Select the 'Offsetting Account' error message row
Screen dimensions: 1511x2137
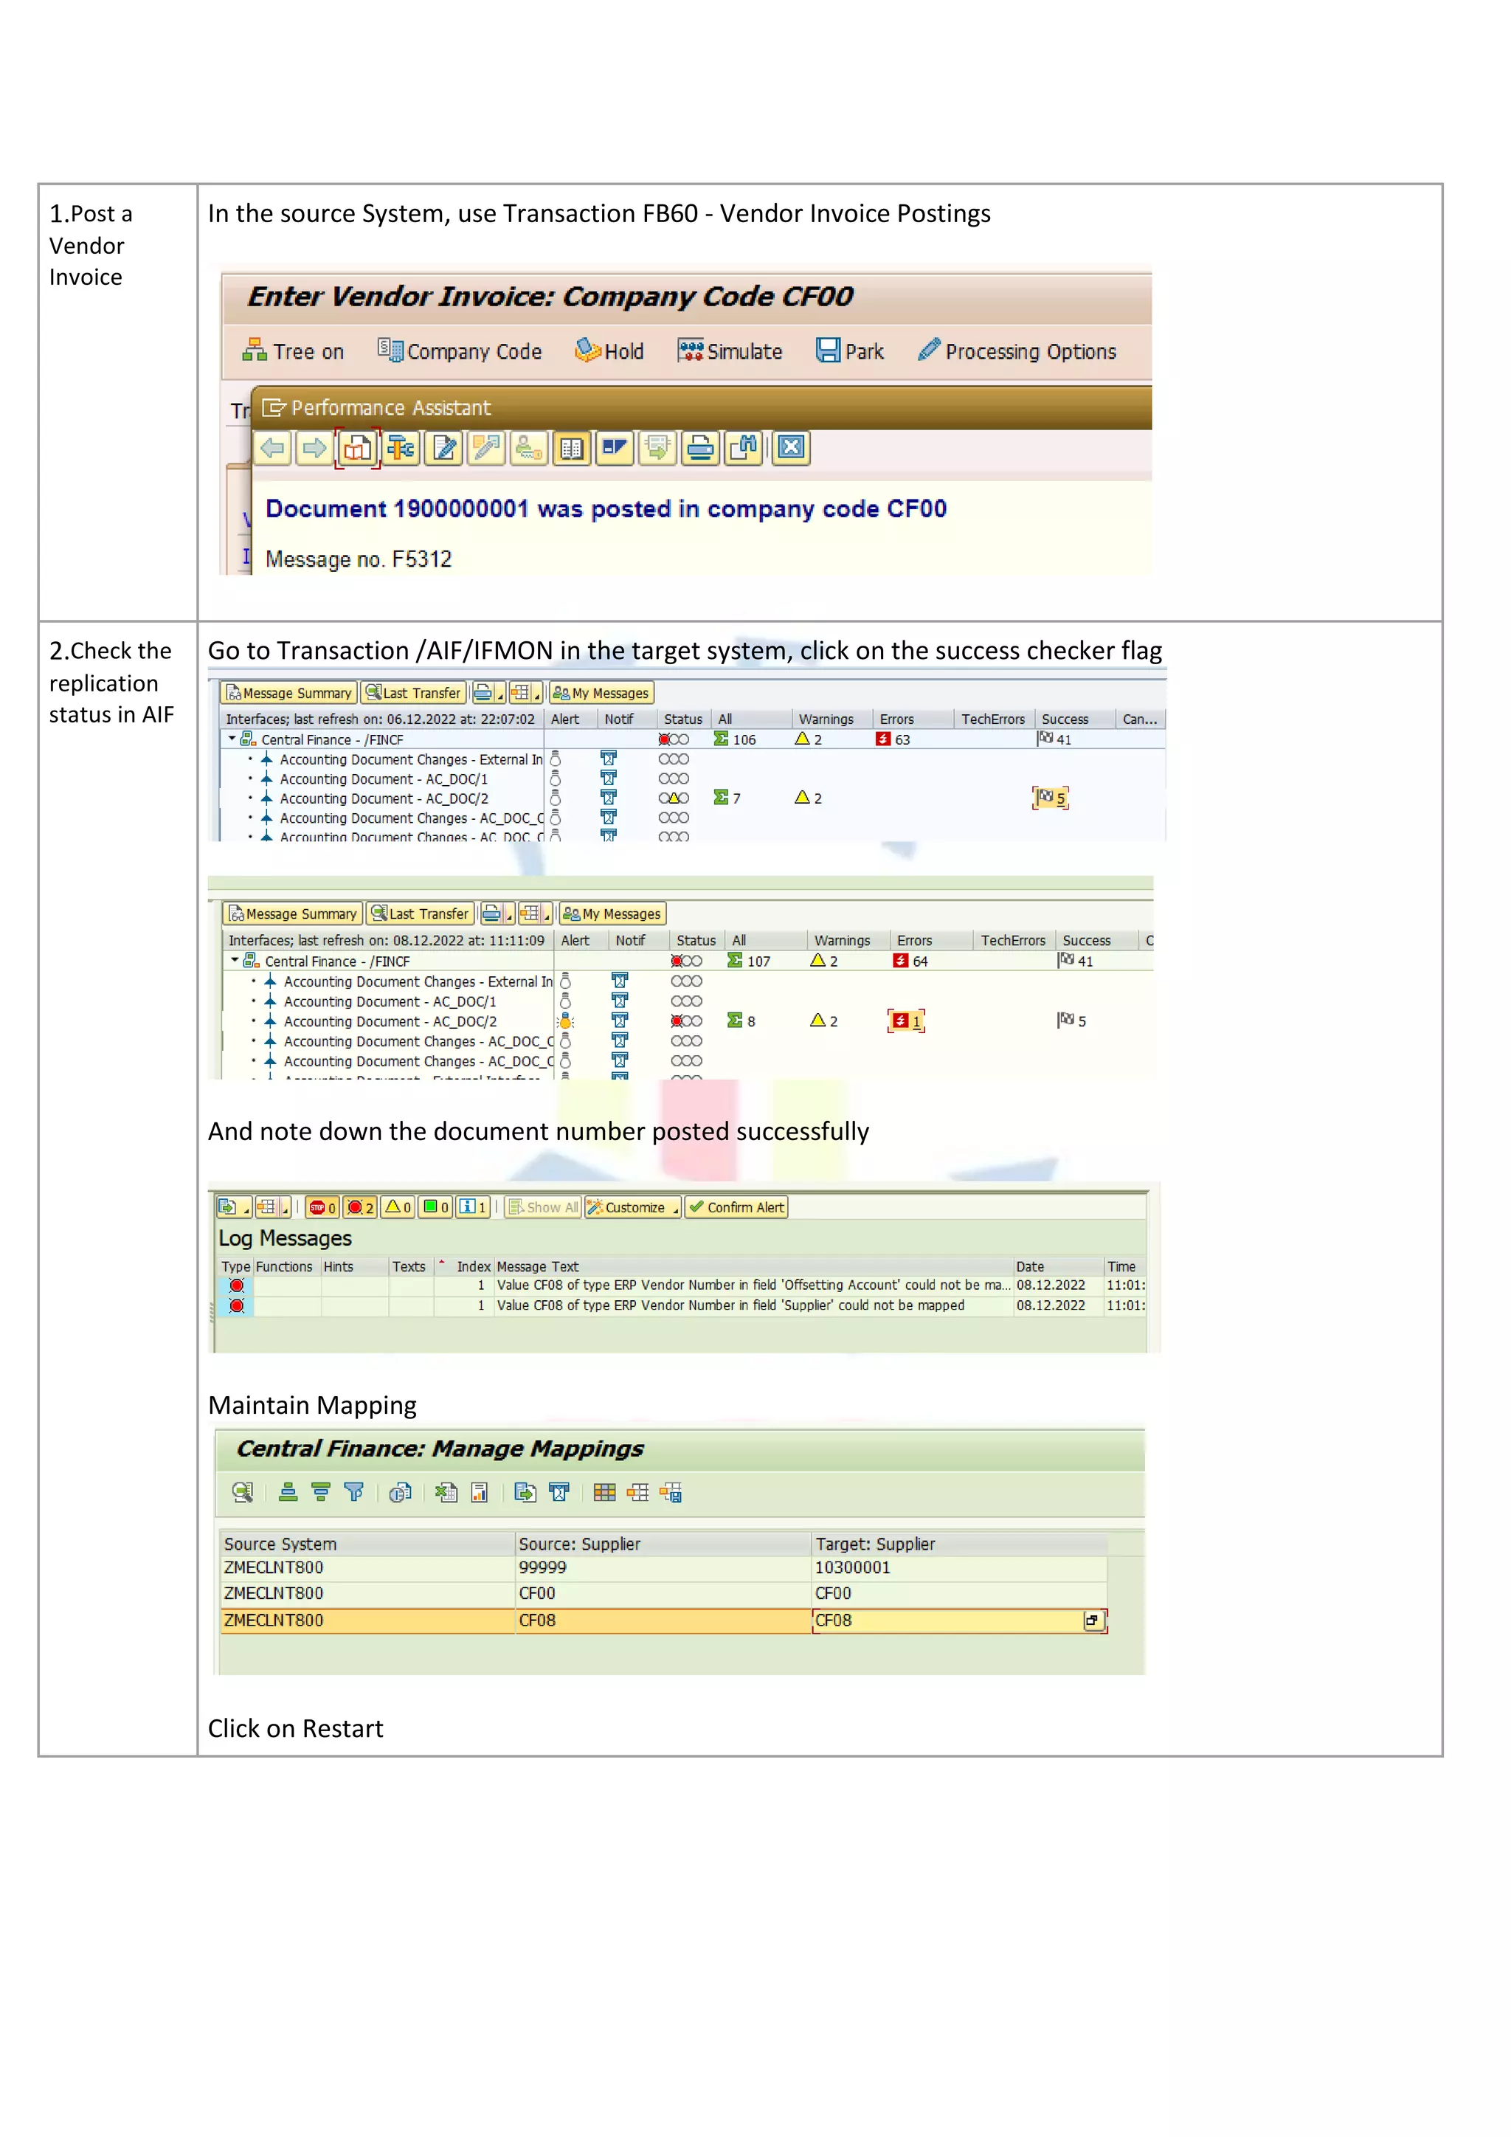coord(682,1285)
